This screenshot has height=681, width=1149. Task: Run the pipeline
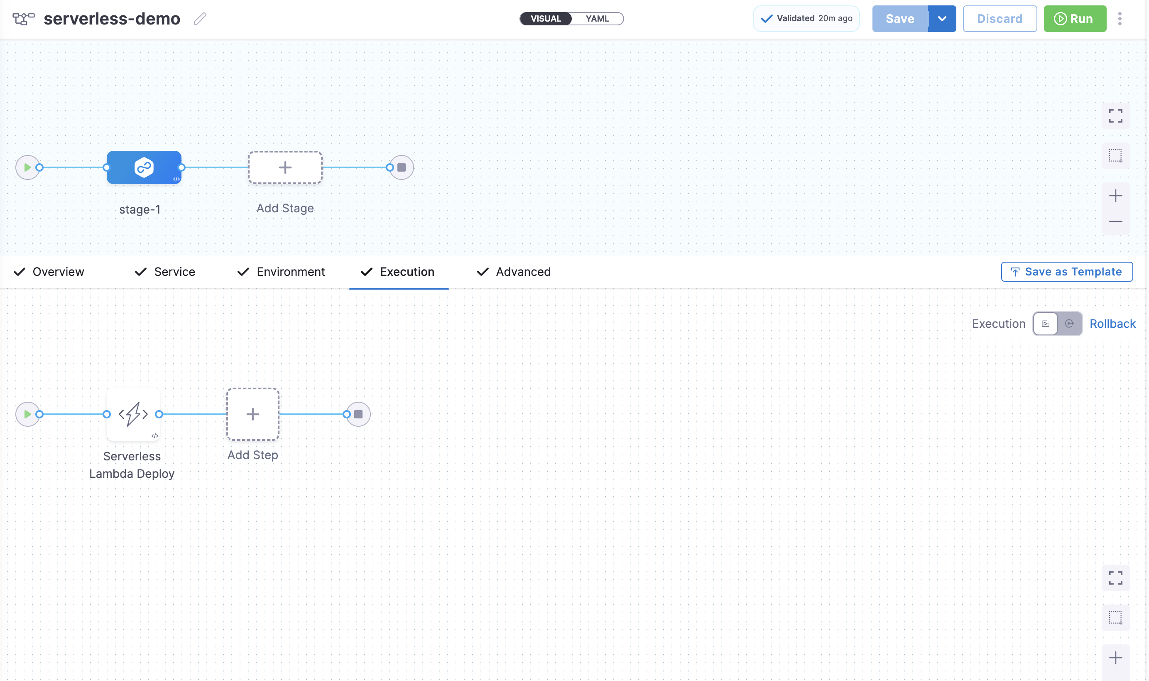[x=1074, y=19]
